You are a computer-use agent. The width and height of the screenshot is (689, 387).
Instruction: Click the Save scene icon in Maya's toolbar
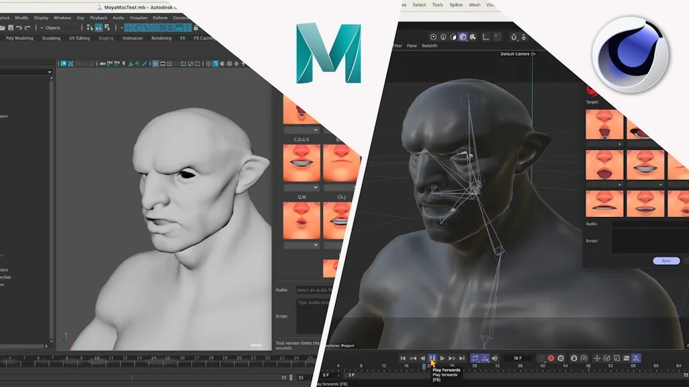pos(11,28)
